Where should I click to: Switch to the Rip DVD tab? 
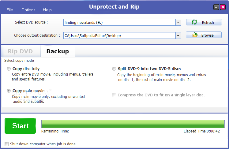20,51
